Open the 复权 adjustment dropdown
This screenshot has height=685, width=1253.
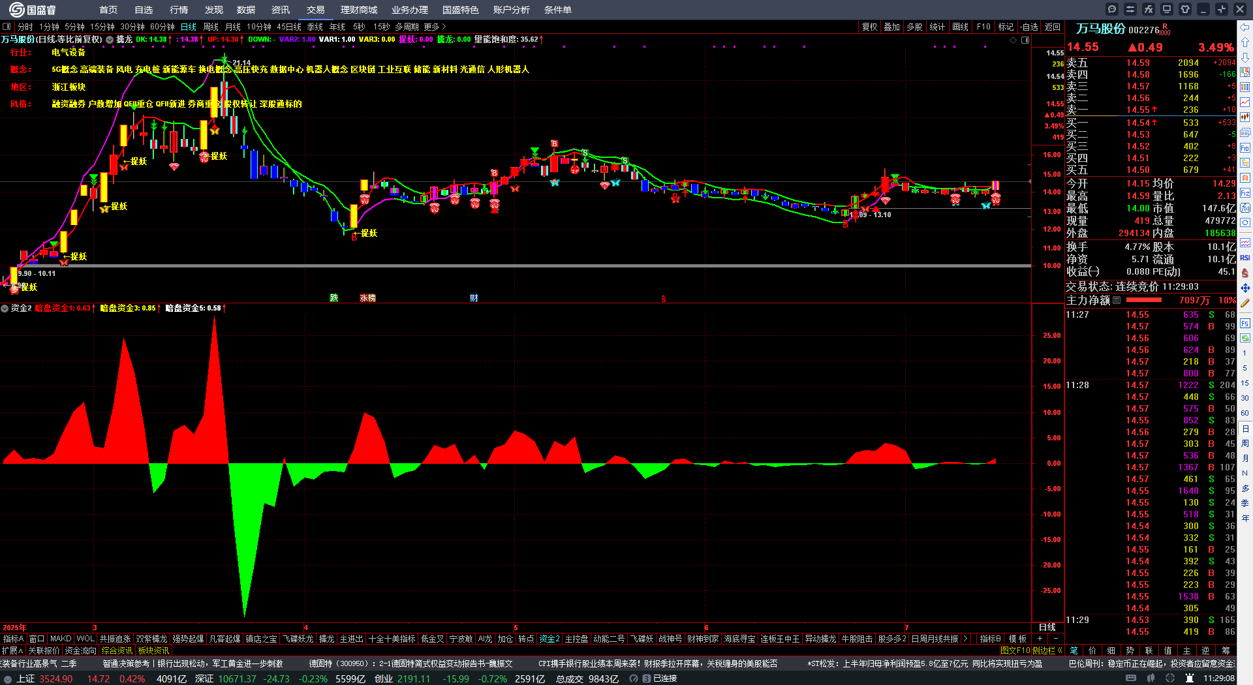[x=870, y=27]
